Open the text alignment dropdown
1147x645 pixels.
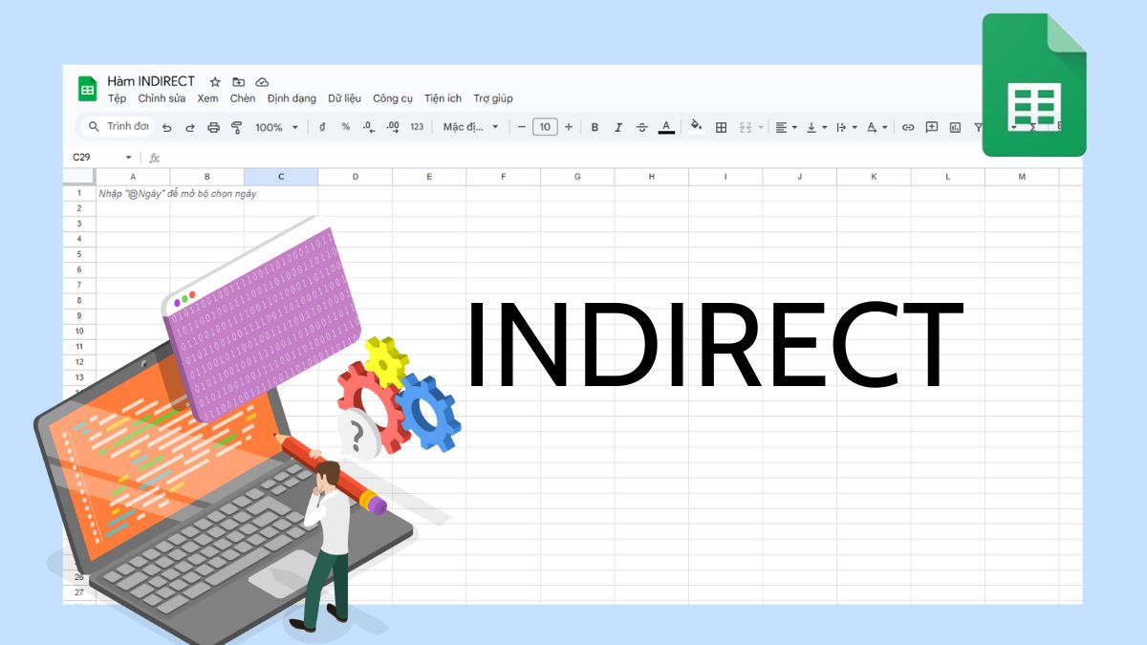(x=784, y=126)
